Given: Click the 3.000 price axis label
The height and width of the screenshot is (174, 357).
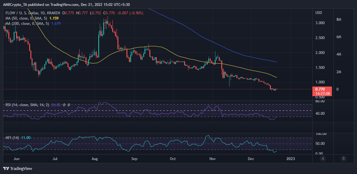Looking at the screenshot, I should (320, 23).
